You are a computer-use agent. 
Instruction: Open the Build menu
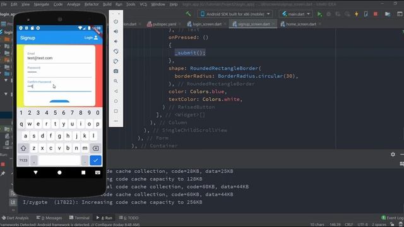click(x=107, y=4)
